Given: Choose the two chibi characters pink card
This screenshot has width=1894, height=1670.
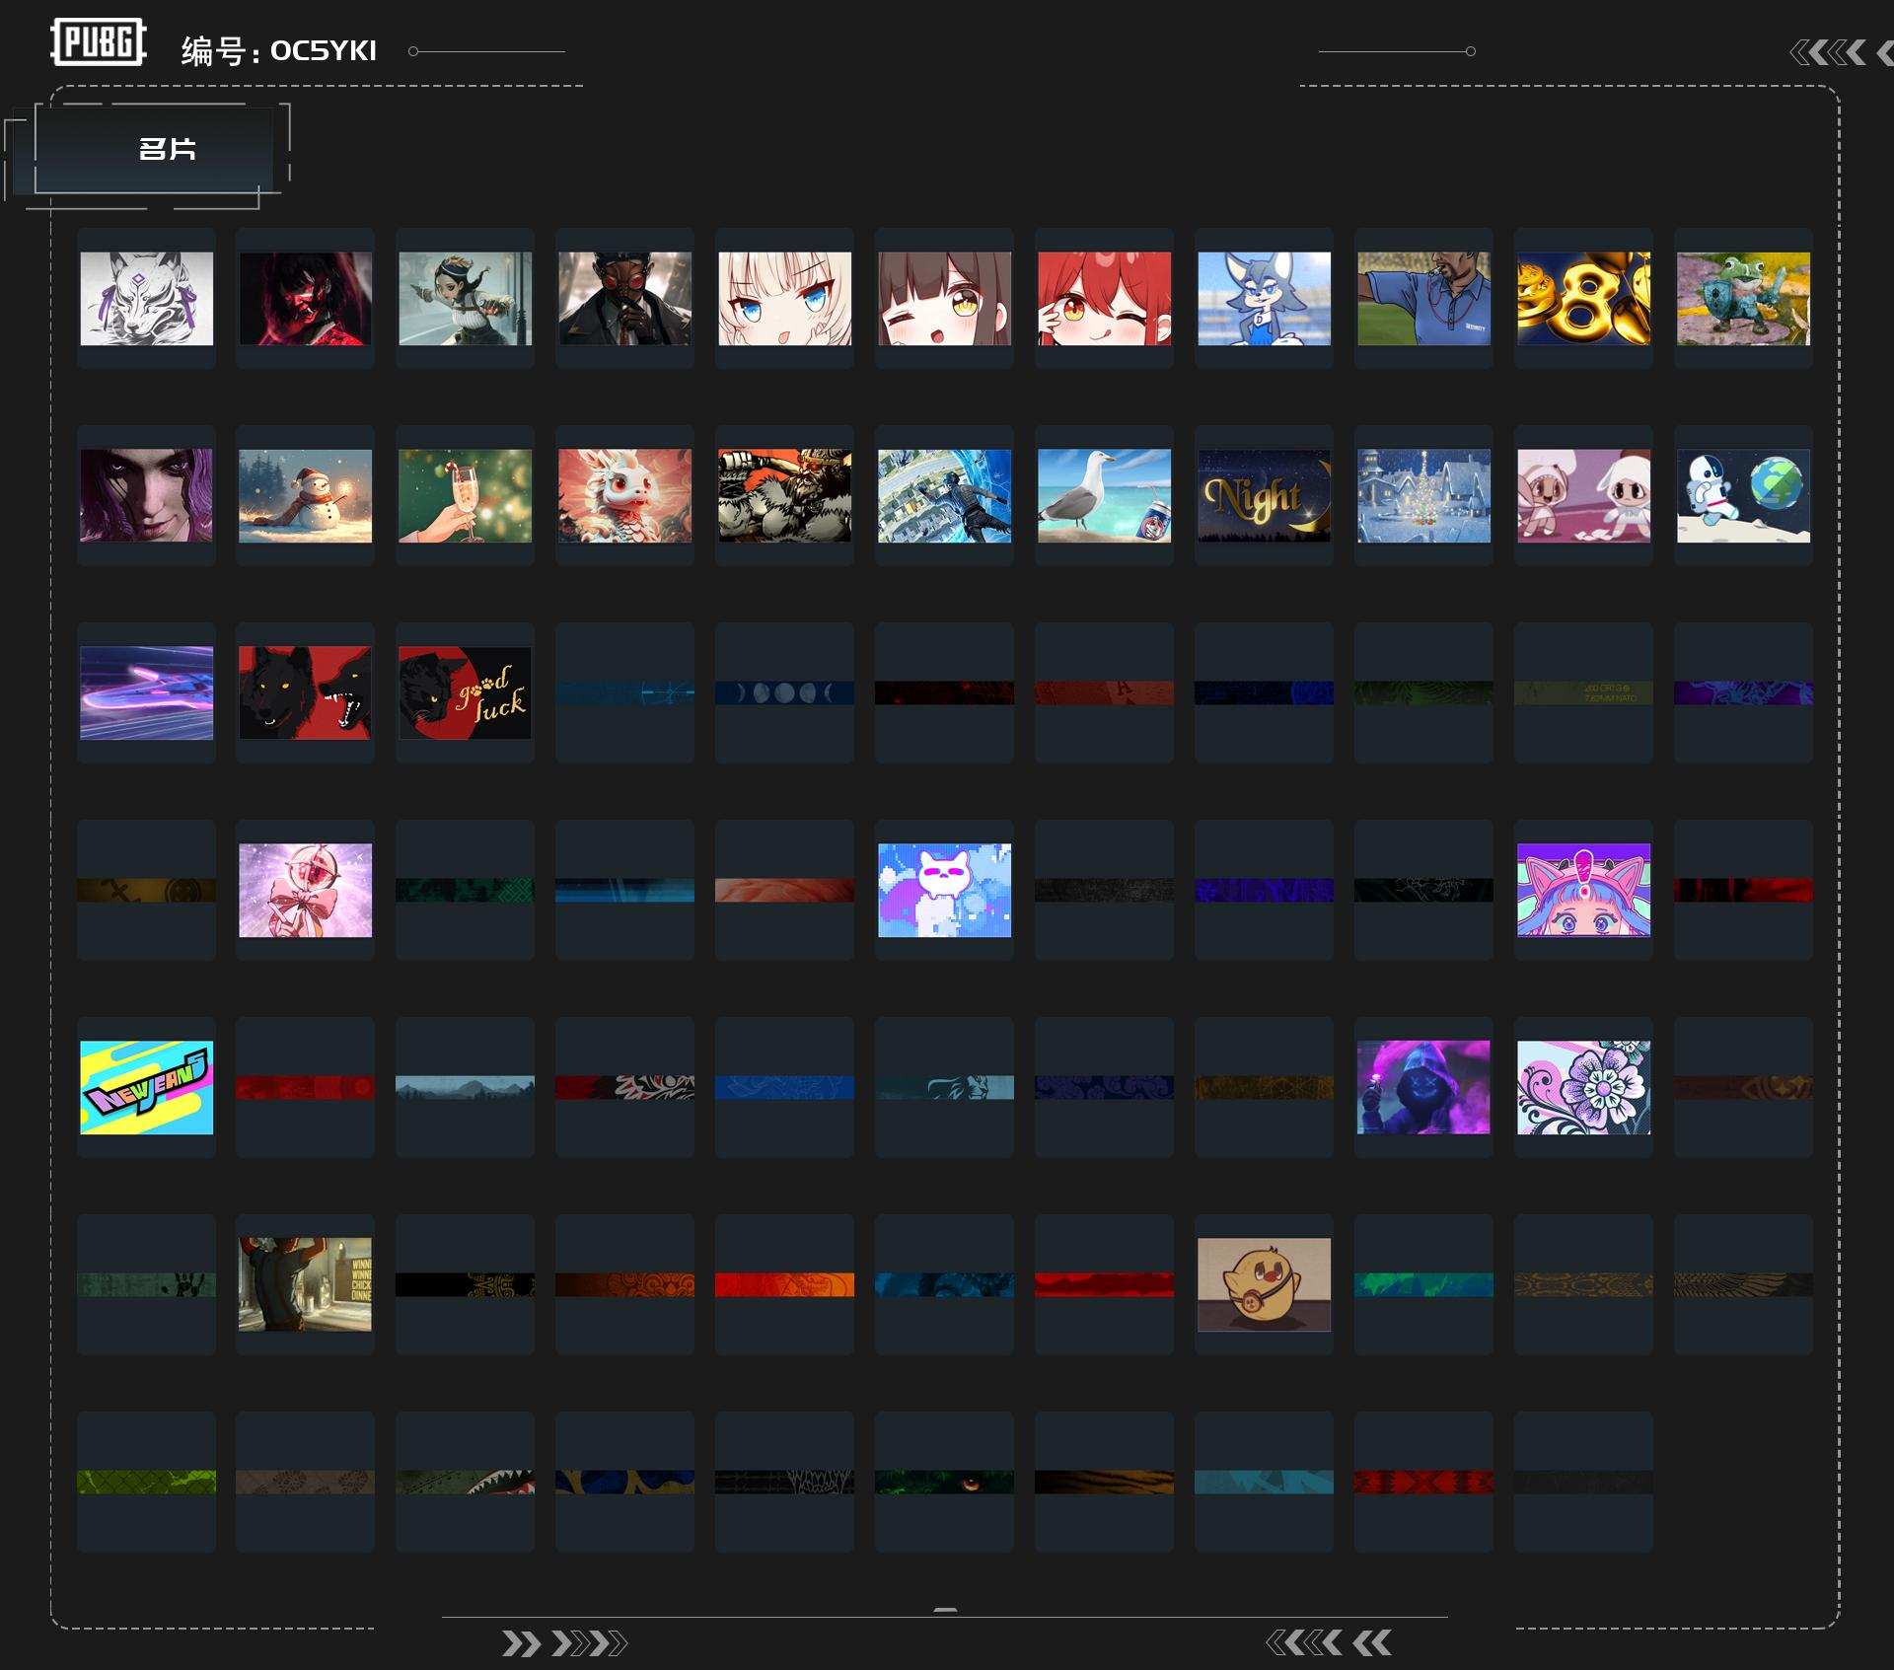Looking at the screenshot, I should (x=1584, y=495).
